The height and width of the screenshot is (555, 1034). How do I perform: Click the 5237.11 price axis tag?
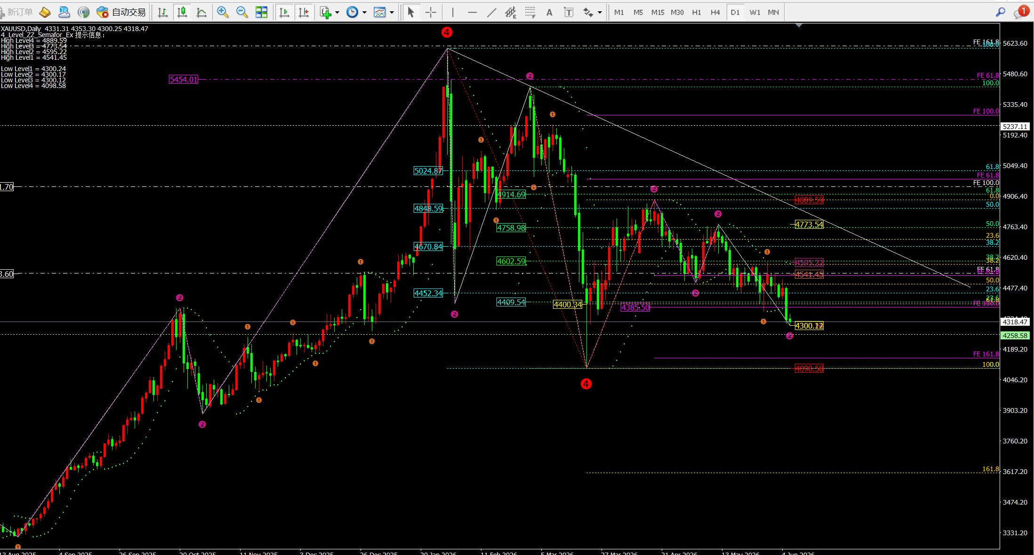(x=1015, y=127)
